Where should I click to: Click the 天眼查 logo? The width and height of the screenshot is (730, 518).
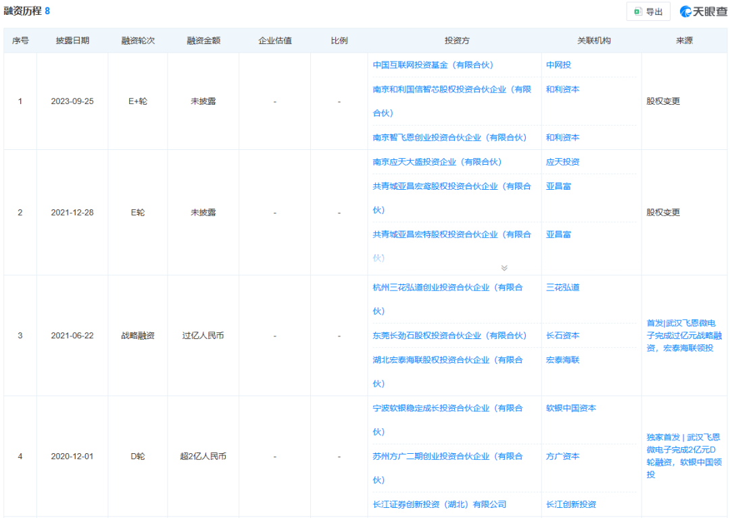tap(703, 11)
